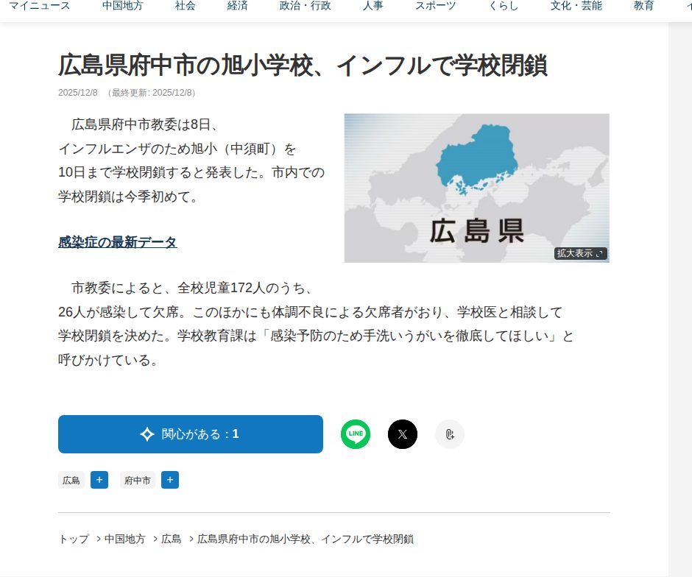Share the article on X

[403, 434]
